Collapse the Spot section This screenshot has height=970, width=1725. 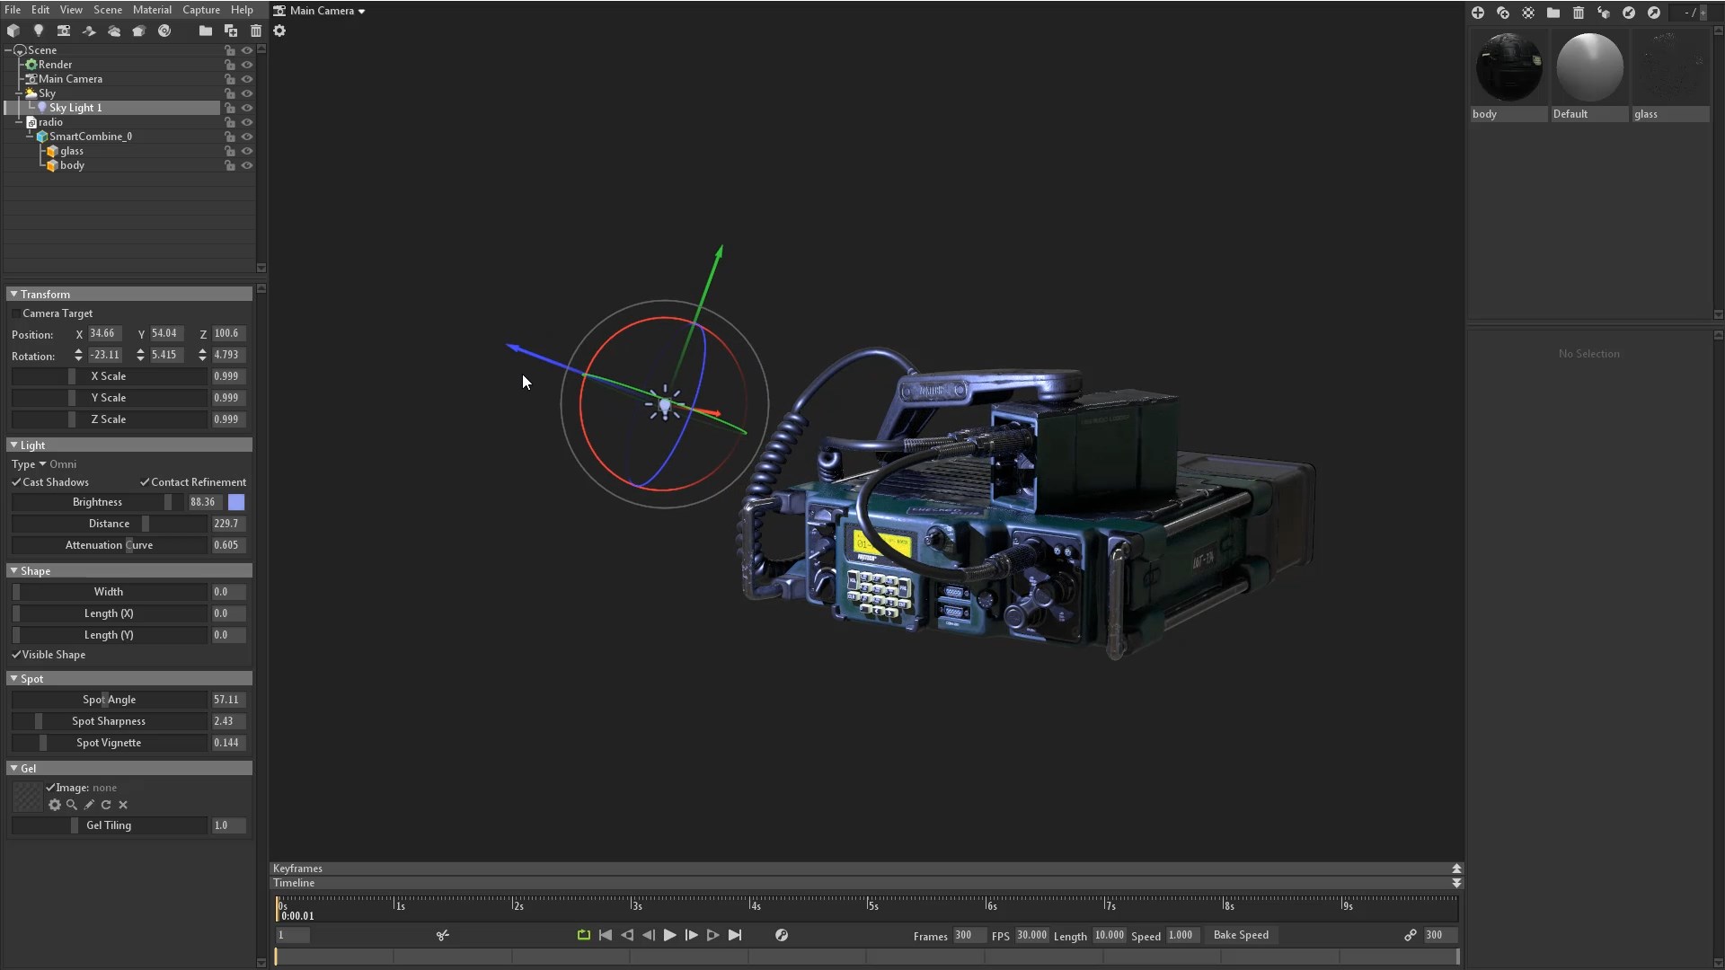[13, 679]
